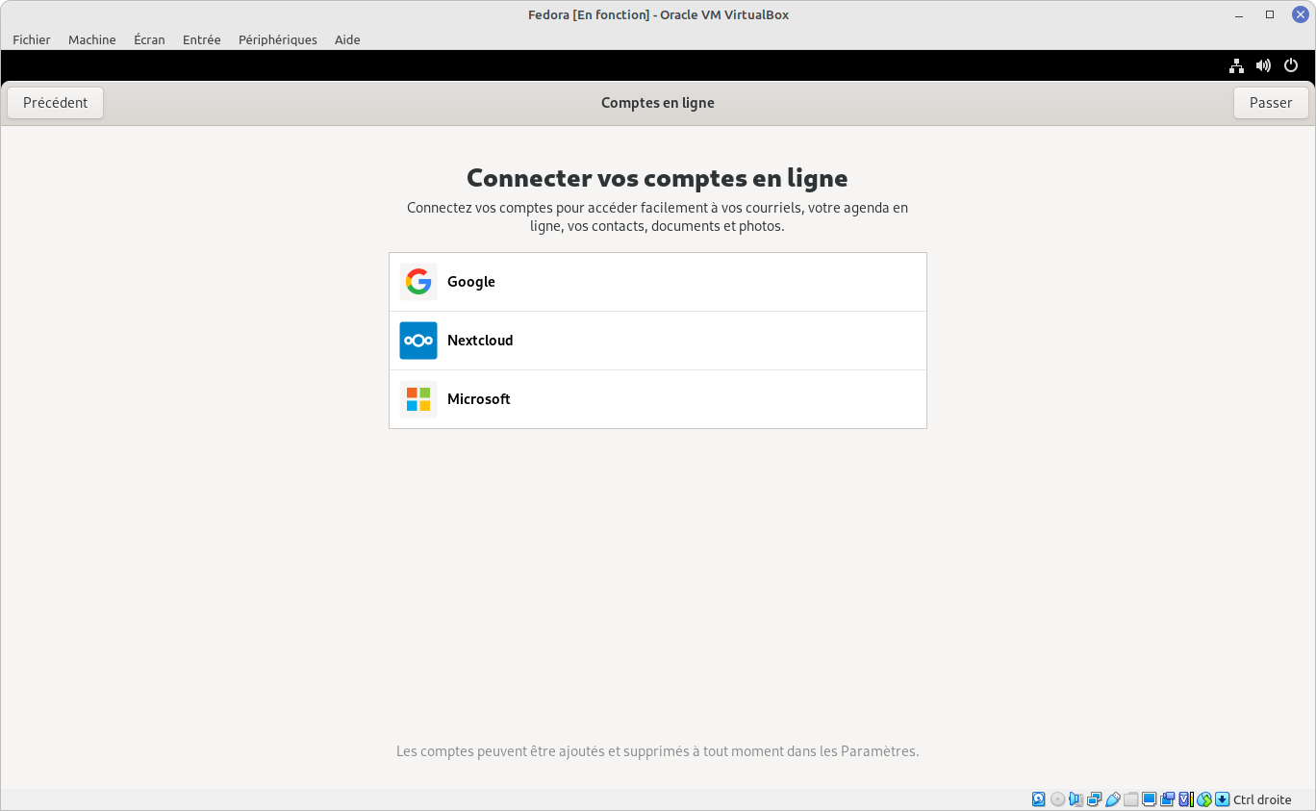Click the VirtualBox recording status icon

coord(1168,799)
